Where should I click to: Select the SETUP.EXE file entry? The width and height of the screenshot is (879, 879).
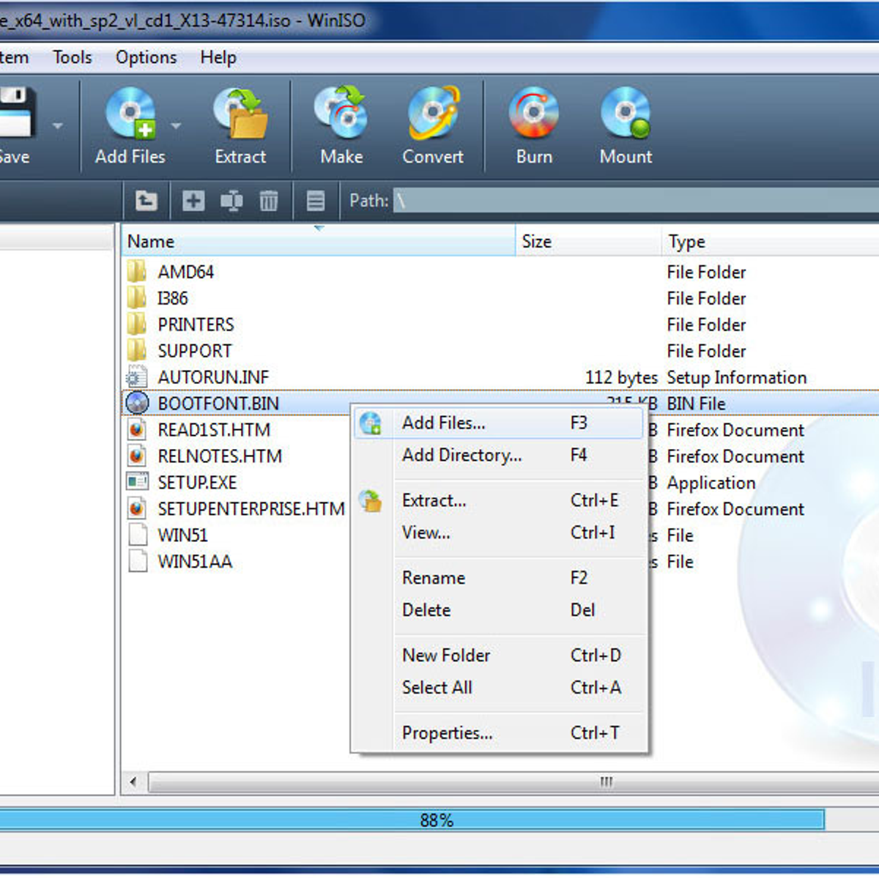tap(197, 483)
